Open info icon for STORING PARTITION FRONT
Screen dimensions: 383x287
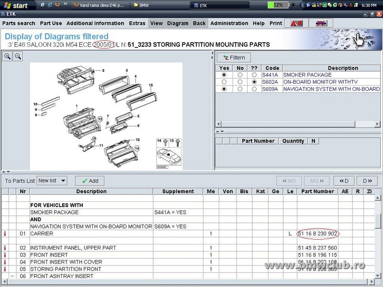click(5, 269)
